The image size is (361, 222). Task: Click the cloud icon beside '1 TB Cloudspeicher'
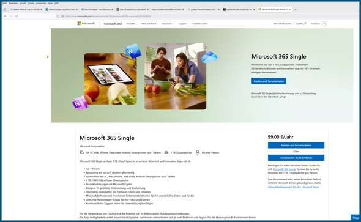[x=166, y=152]
